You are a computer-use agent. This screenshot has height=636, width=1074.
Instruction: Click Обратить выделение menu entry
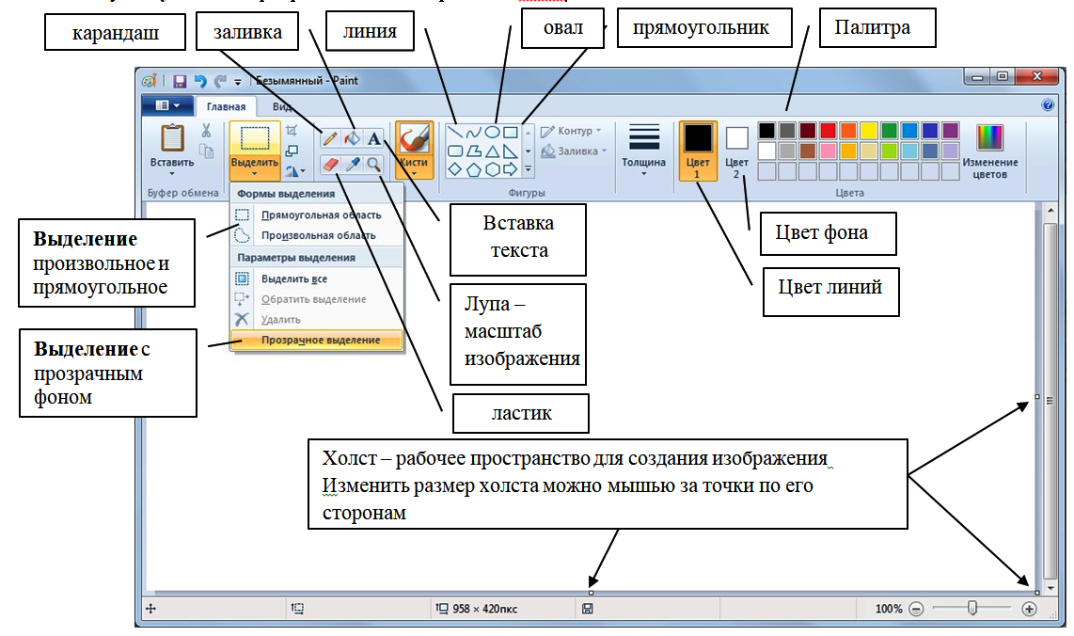316,299
